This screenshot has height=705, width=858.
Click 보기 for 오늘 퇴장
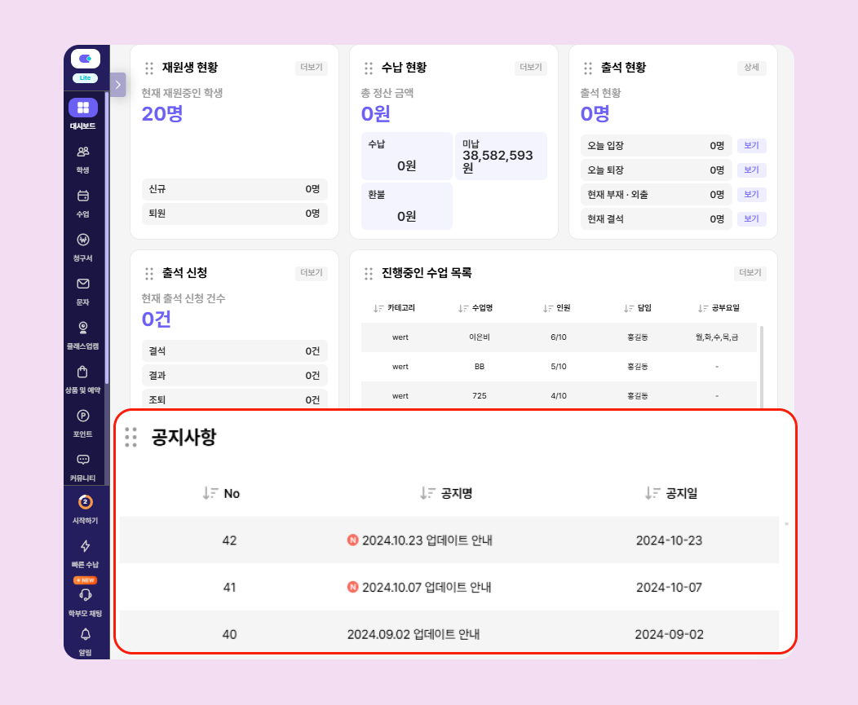pyautogui.click(x=751, y=170)
